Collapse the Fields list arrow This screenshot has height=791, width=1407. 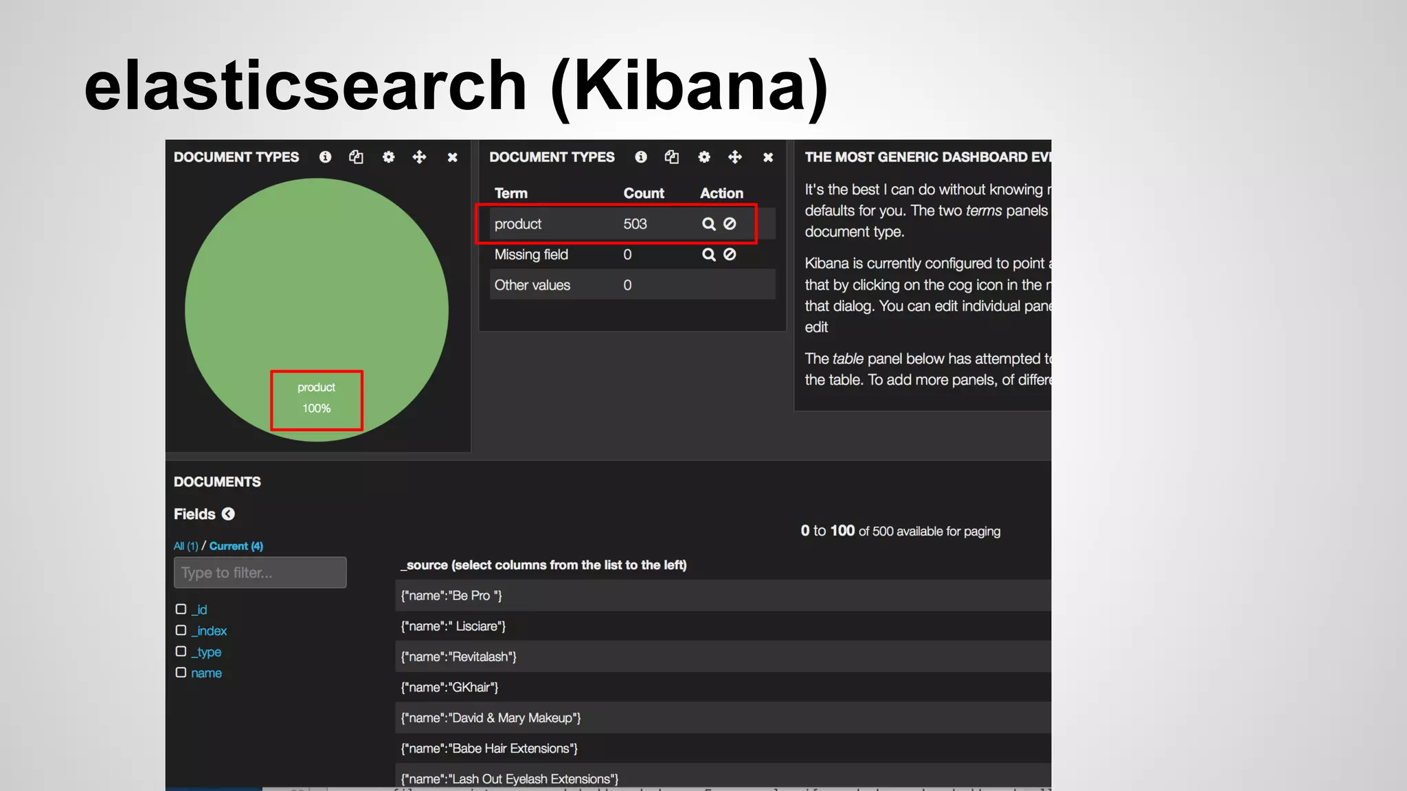(x=229, y=514)
